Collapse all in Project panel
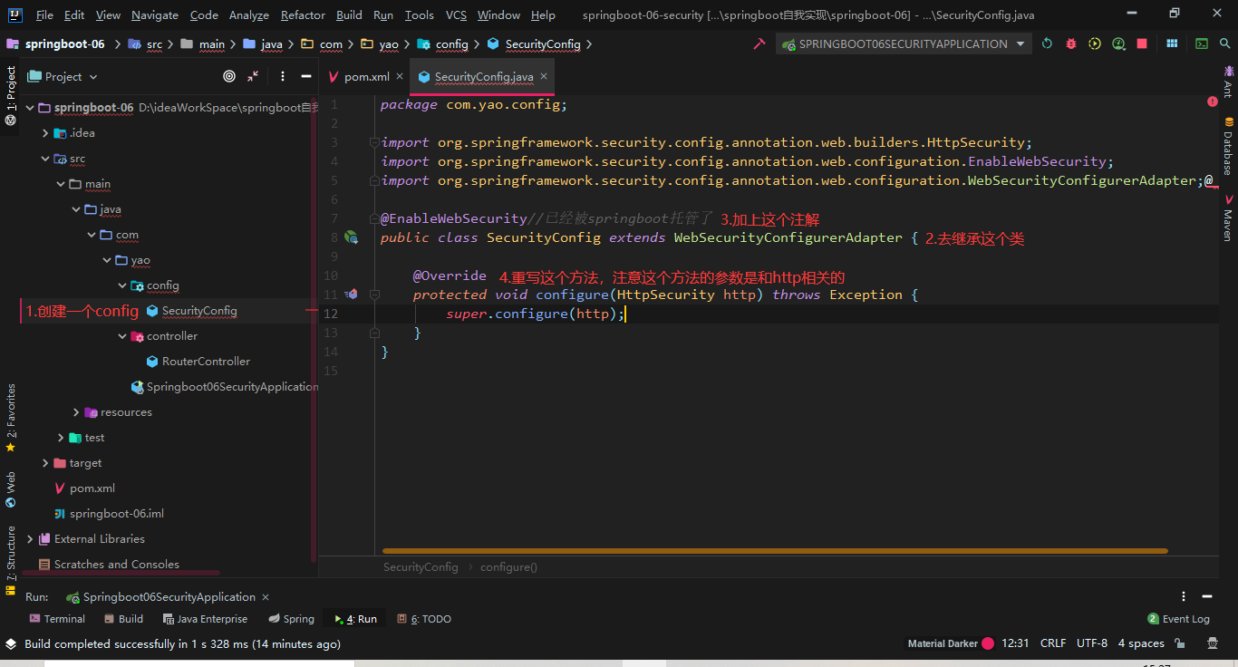 tap(253, 77)
